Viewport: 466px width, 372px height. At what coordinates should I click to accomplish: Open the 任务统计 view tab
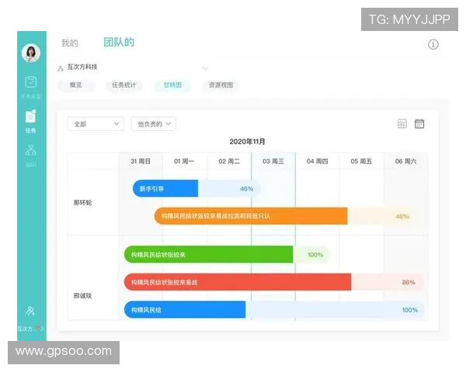[124, 85]
